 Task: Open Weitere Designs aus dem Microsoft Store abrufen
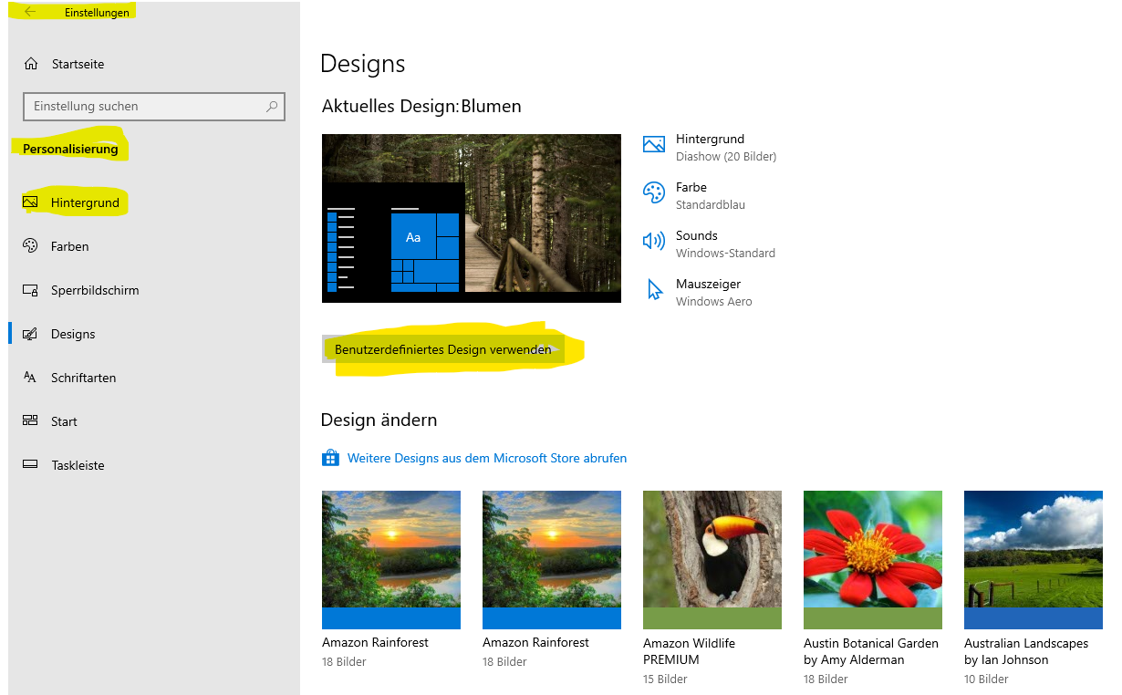487,458
